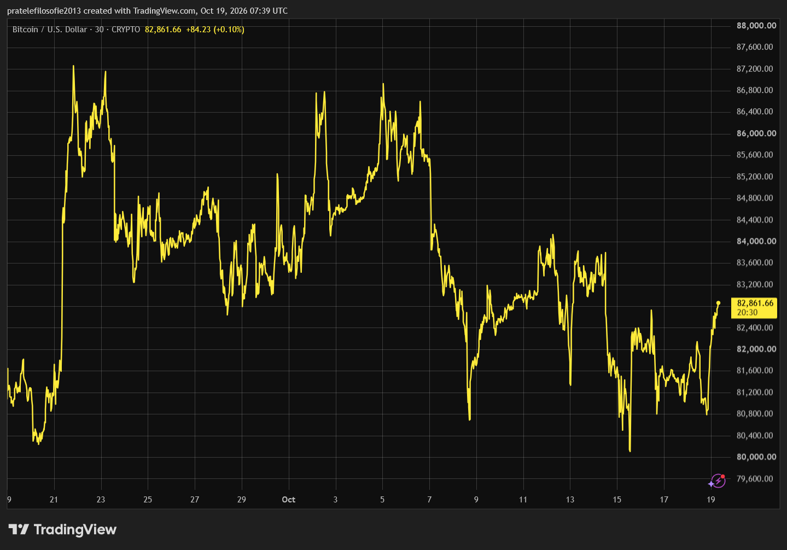Click the yellow 82,861.66 value in header
The height and width of the screenshot is (550, 787).
(x=163, y=30)
